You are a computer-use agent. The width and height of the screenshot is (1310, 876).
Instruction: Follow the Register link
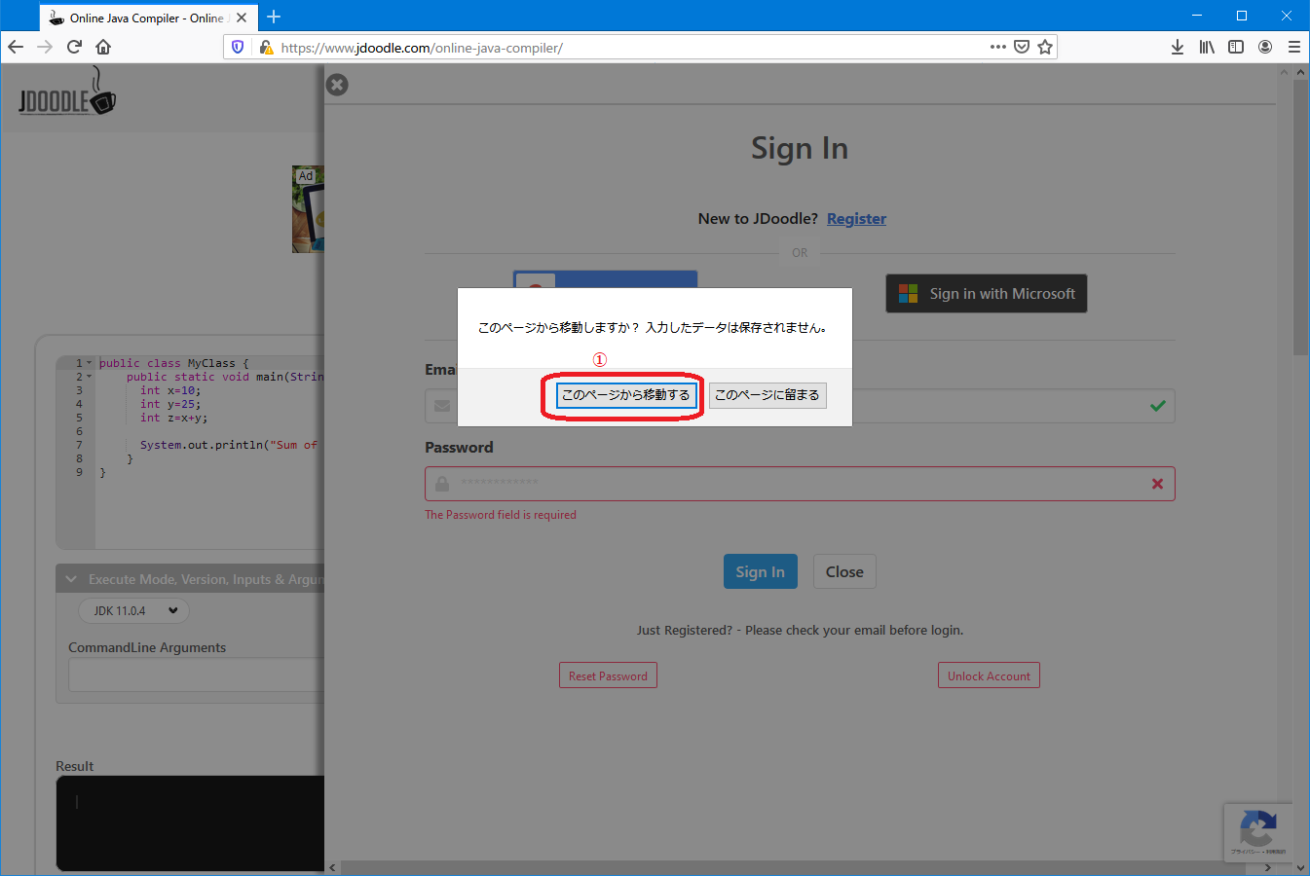click(x=856, y=219)
